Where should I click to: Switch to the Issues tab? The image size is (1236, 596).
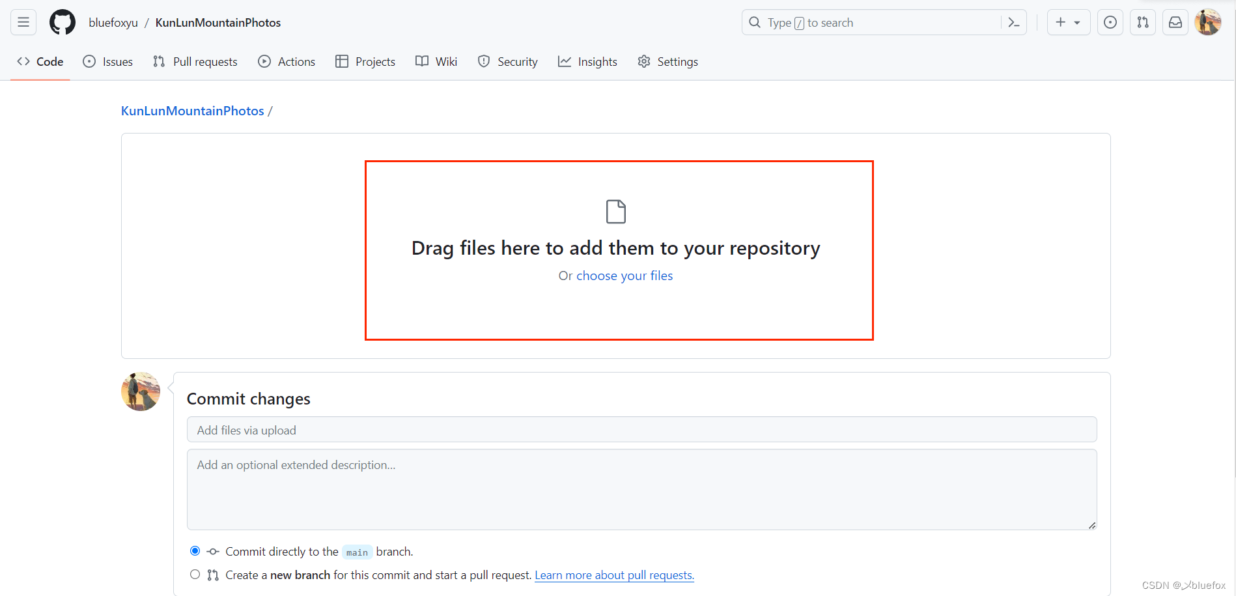117,61
